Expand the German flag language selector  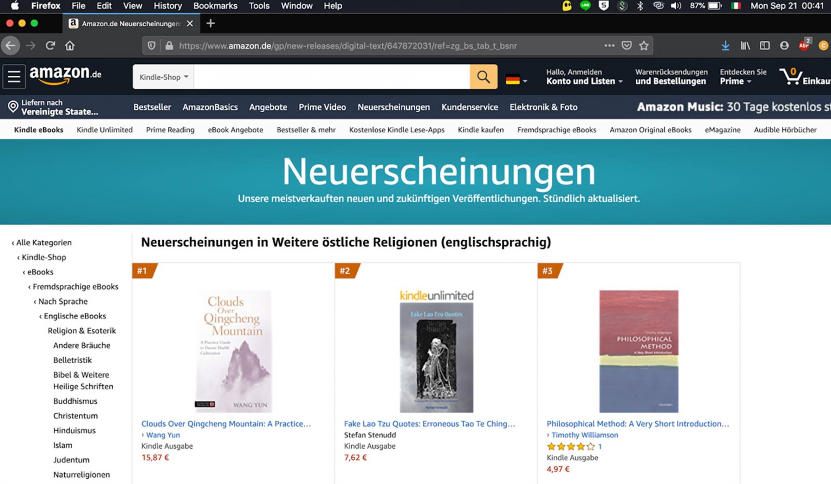coord(516,80)
